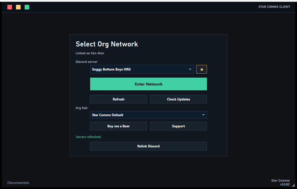Click the 'Disconnected.' status text

(18, 183)
